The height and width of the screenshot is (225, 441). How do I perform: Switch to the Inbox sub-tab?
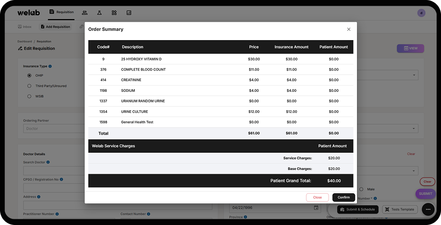(x=25, y=26)
